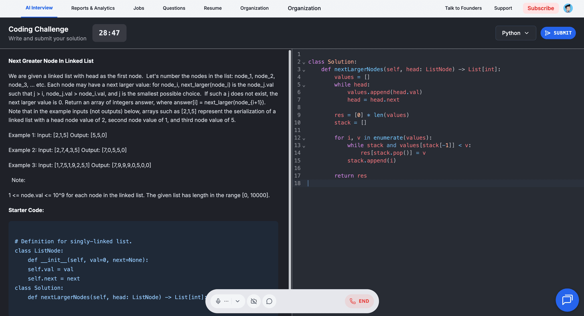The width and height of the screenshot is (584, 316).
Task: Open the chat widget at bottom right
Action: (x=567, y=300)
